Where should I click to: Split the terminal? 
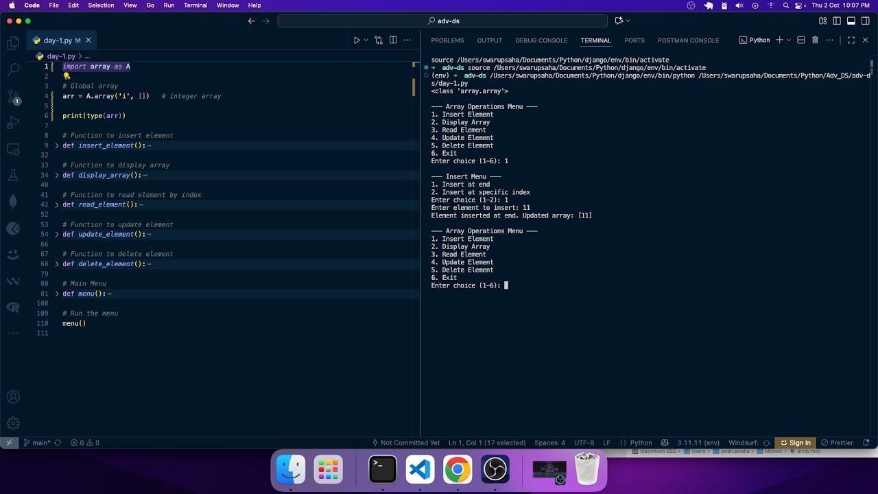[801, 40]
